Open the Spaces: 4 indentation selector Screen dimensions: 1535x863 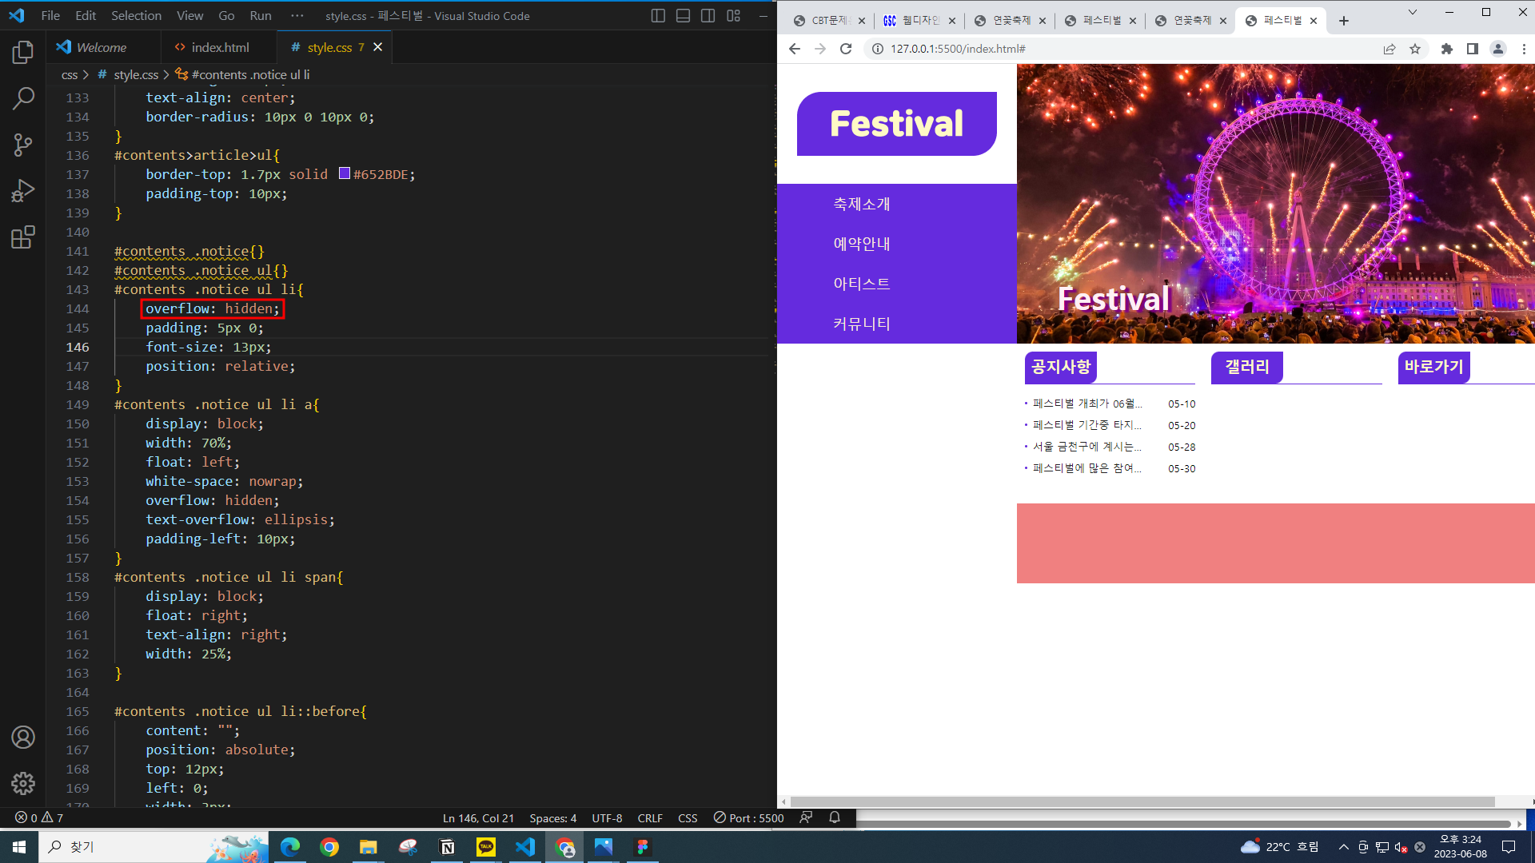[x=552, y=818]
